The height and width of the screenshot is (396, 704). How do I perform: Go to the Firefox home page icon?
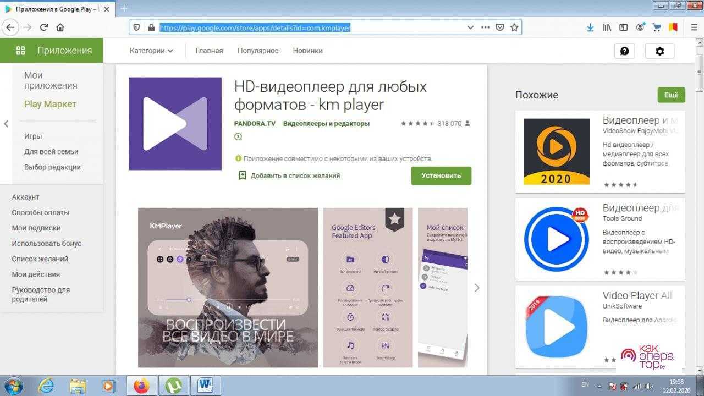tap(61, 28)
